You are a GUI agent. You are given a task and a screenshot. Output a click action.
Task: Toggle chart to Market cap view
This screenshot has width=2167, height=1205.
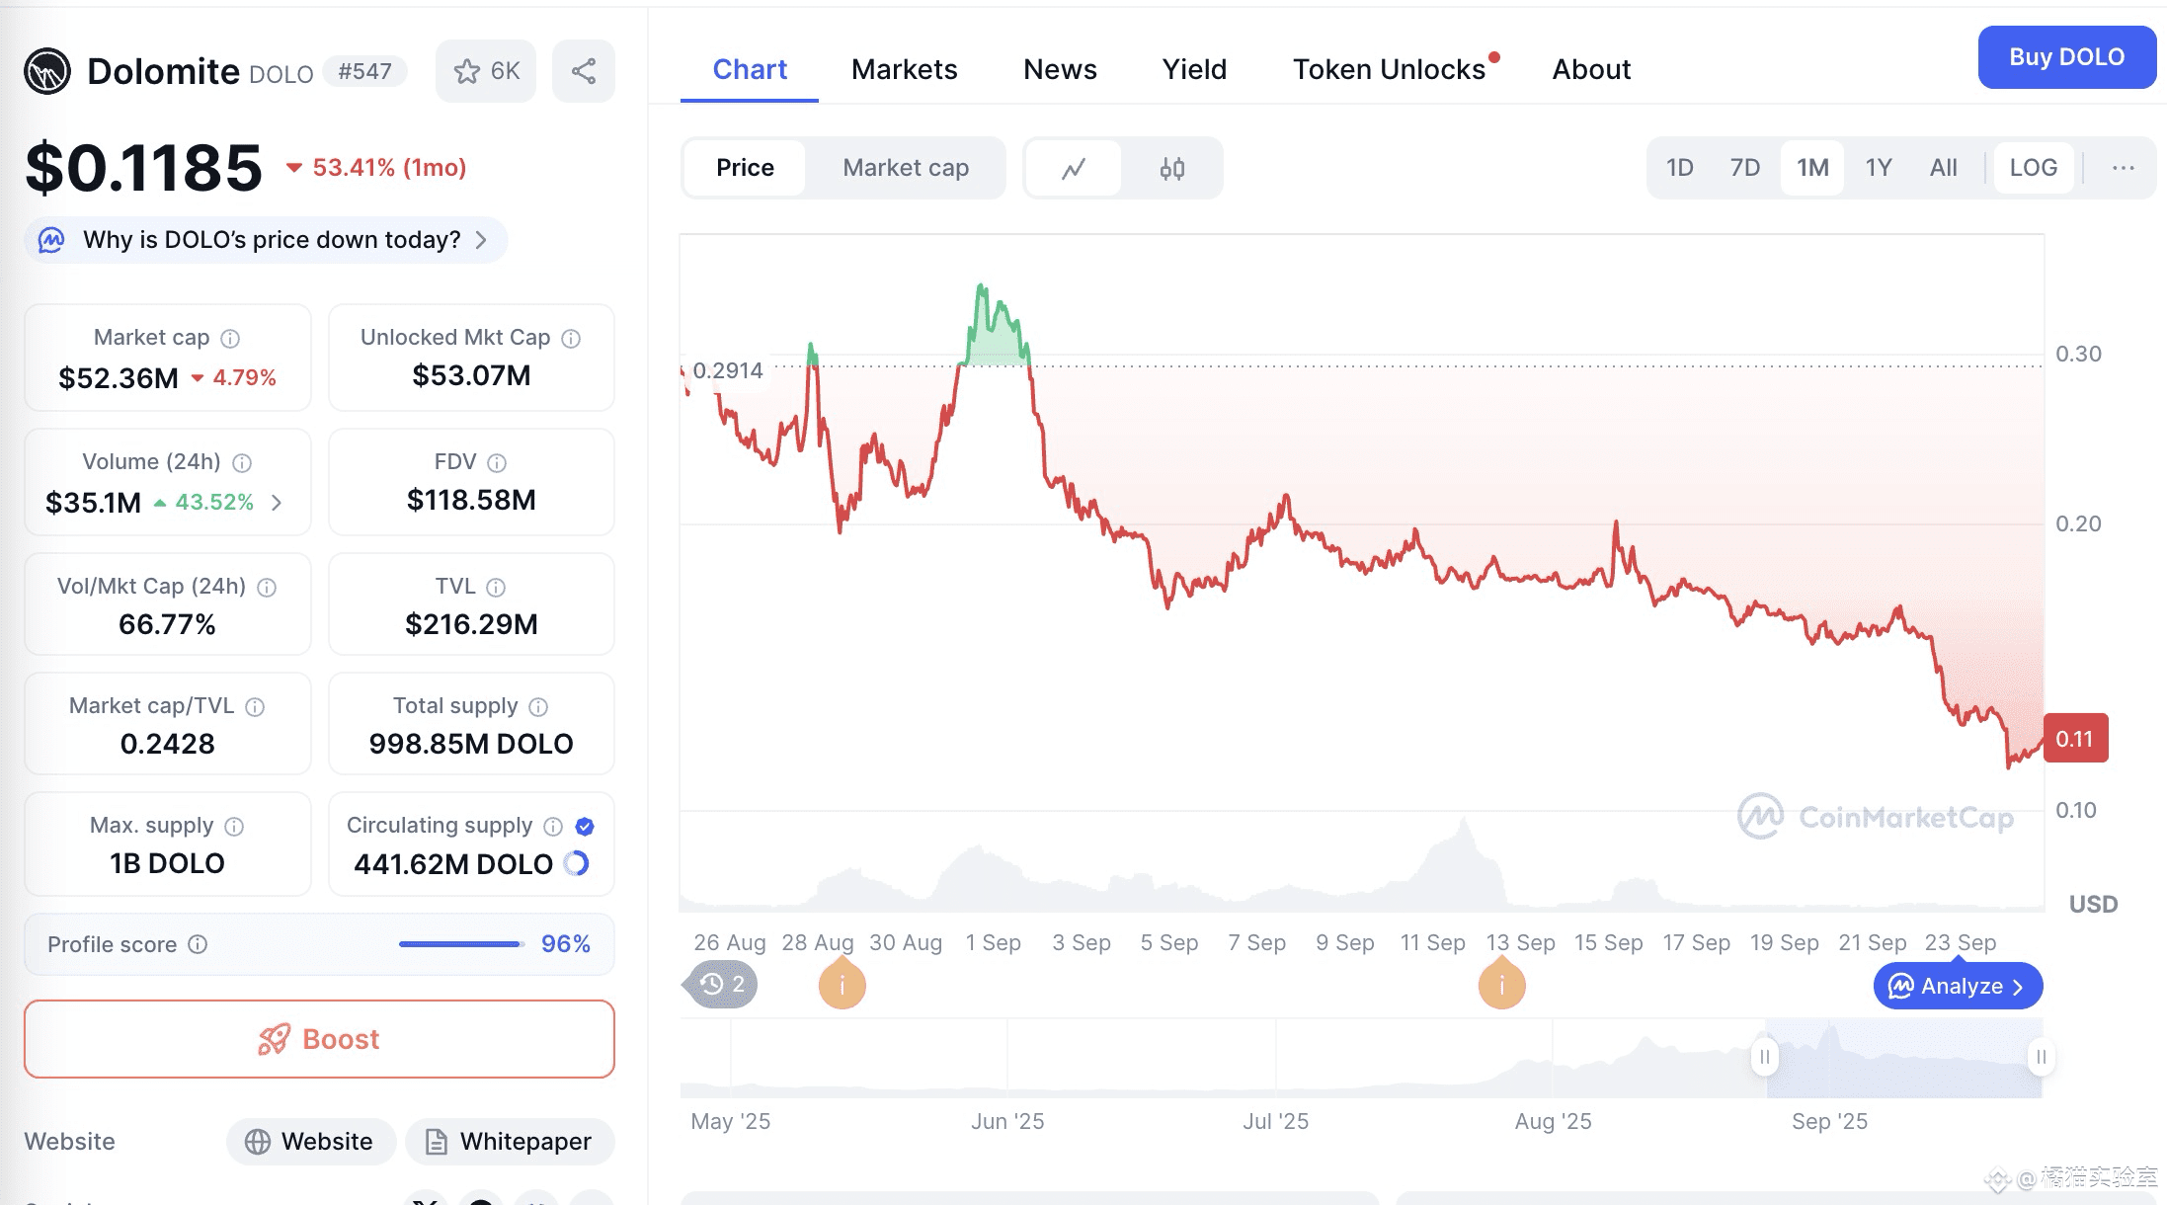(x=906, y=168)
